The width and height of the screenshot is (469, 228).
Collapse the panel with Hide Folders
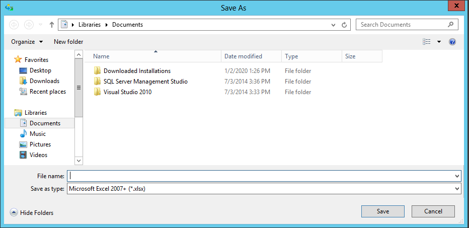click(x=32, y=213)
